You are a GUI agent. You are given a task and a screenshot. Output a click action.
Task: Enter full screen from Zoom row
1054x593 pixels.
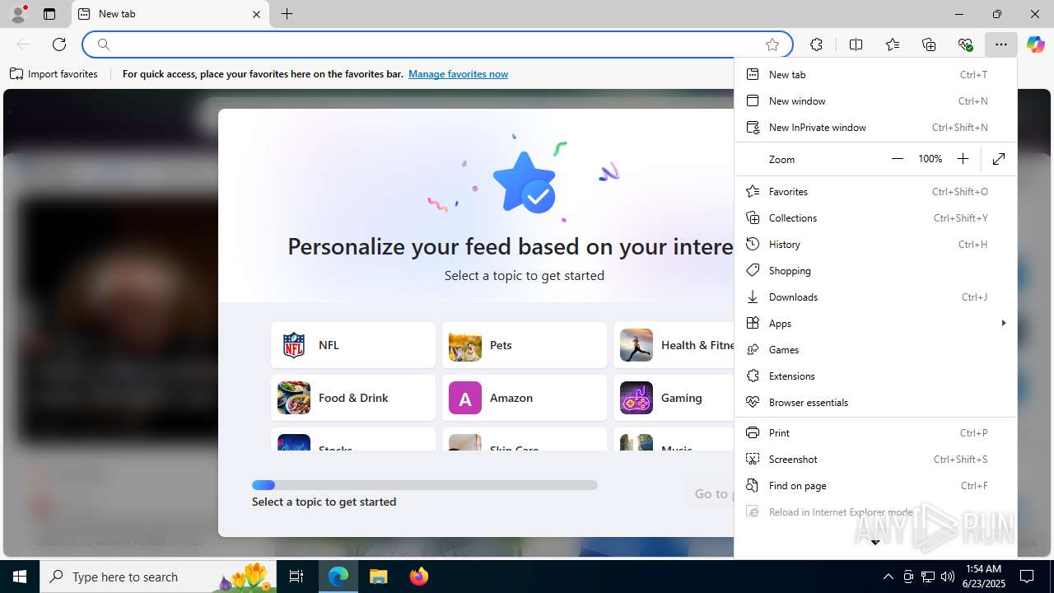(x=999, y=159)
